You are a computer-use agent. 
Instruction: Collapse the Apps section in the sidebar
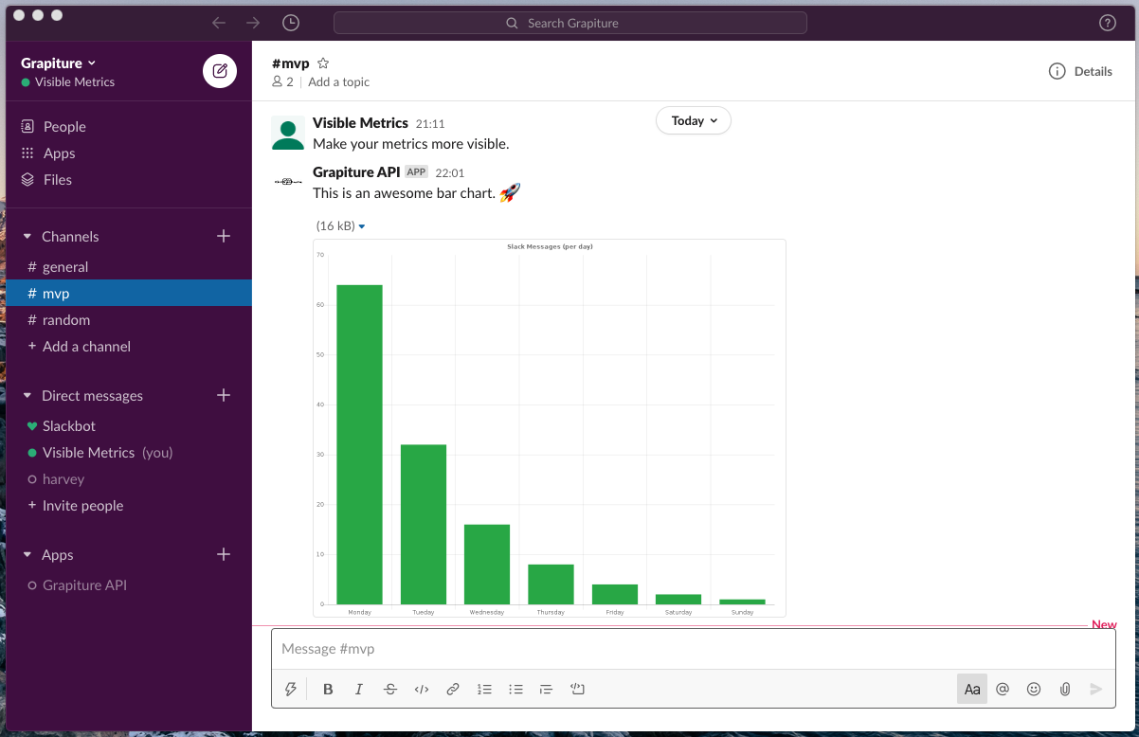(x=27, y=554)
